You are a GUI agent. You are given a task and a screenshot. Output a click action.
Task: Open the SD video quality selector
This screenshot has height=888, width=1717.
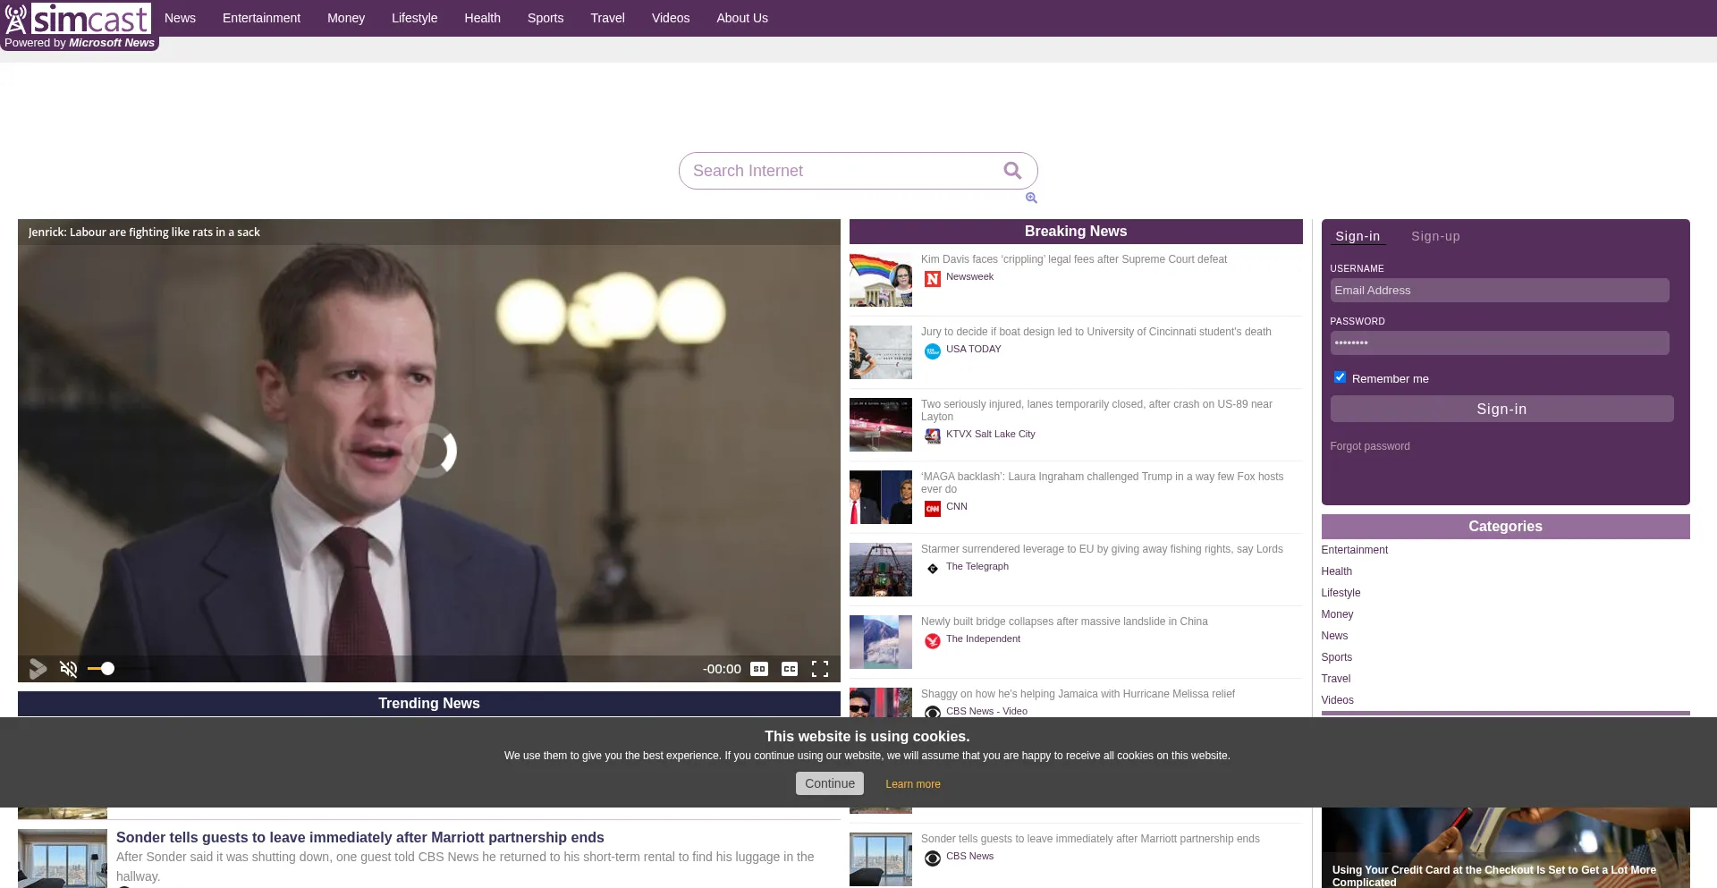758,669
